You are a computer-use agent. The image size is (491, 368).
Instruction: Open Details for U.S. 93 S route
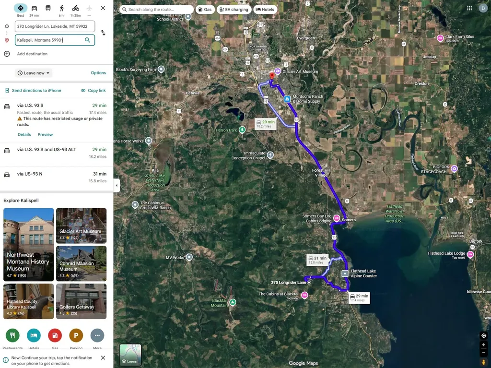24,134
